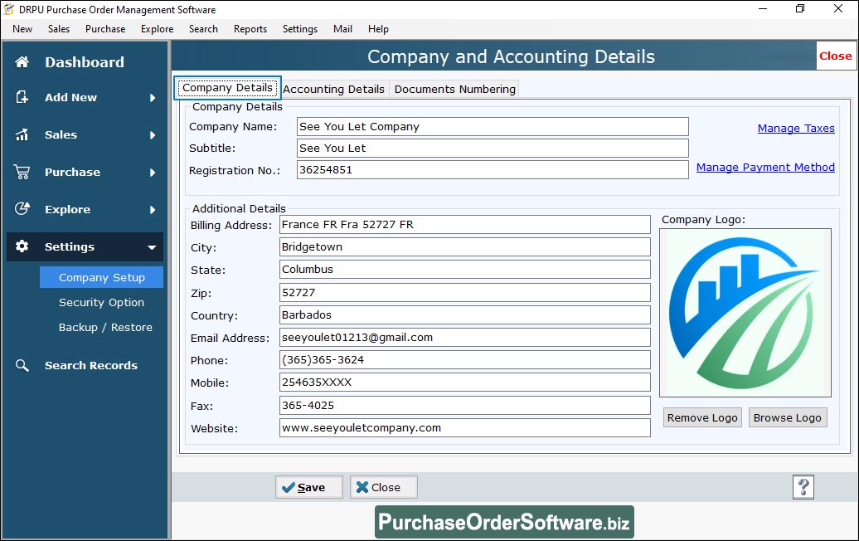Click the Search Records magnifier icon
The width and height of the screenshot is (859, 541).
point(22,365)
